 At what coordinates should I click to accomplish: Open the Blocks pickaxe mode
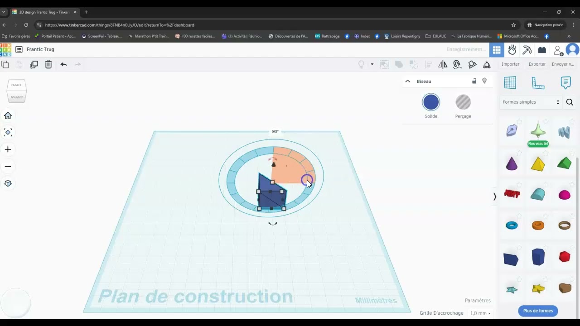pyautogui.click(x=527, y=50)
